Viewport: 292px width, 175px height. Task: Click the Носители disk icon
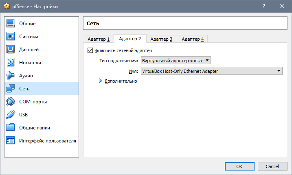point(11,63)
